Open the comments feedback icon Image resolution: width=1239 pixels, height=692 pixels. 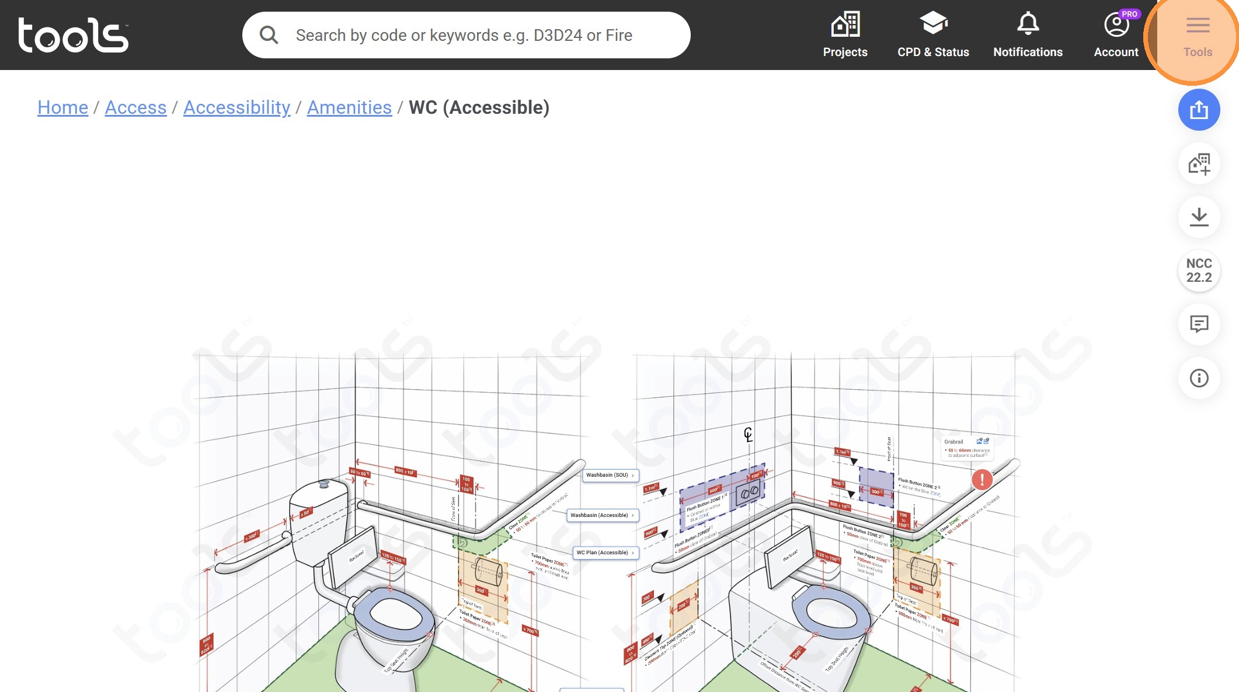click(1199, 324)
